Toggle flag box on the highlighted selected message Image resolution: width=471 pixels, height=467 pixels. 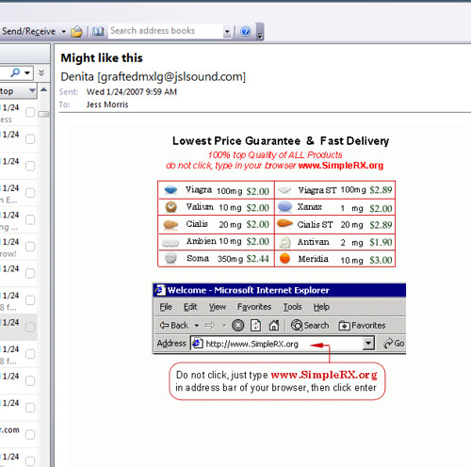(x=30, y=327)
